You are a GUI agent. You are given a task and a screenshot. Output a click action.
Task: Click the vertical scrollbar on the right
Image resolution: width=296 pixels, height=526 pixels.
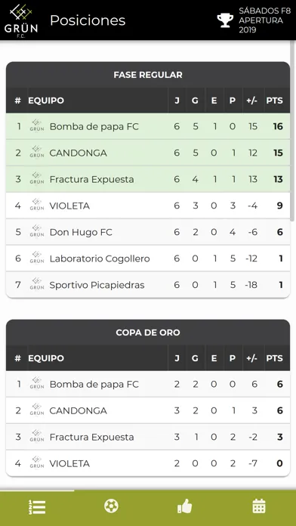coord(292,131)
